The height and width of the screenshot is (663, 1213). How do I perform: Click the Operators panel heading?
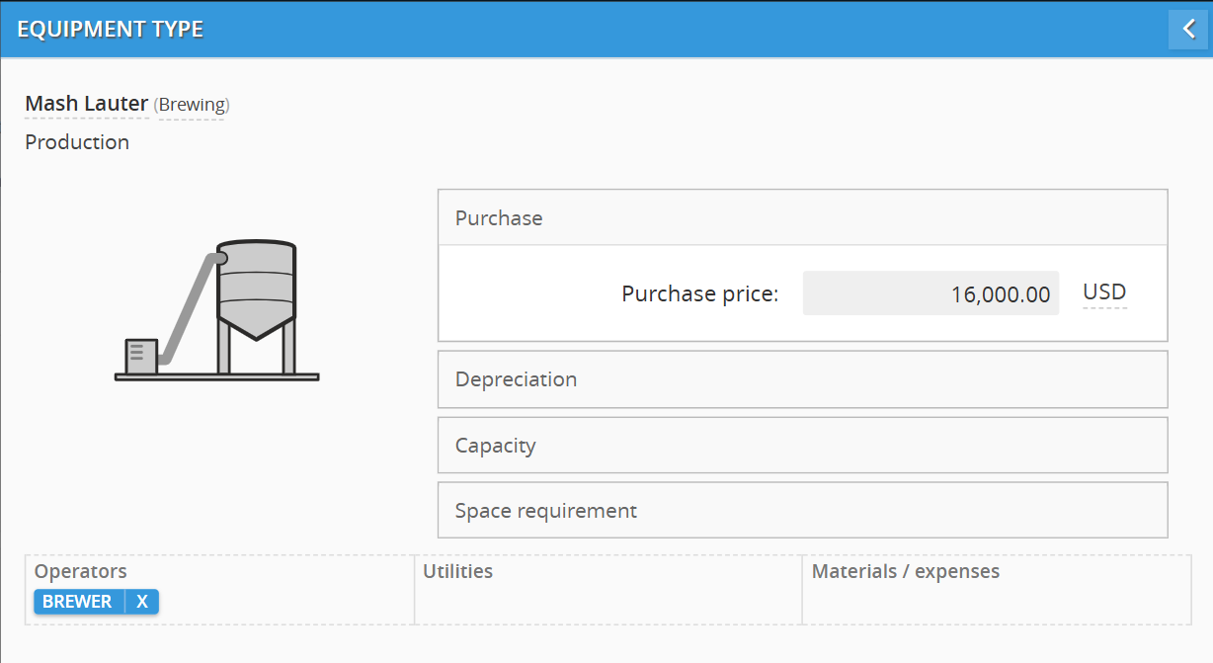pyautogui.click(x=81, y=571)
